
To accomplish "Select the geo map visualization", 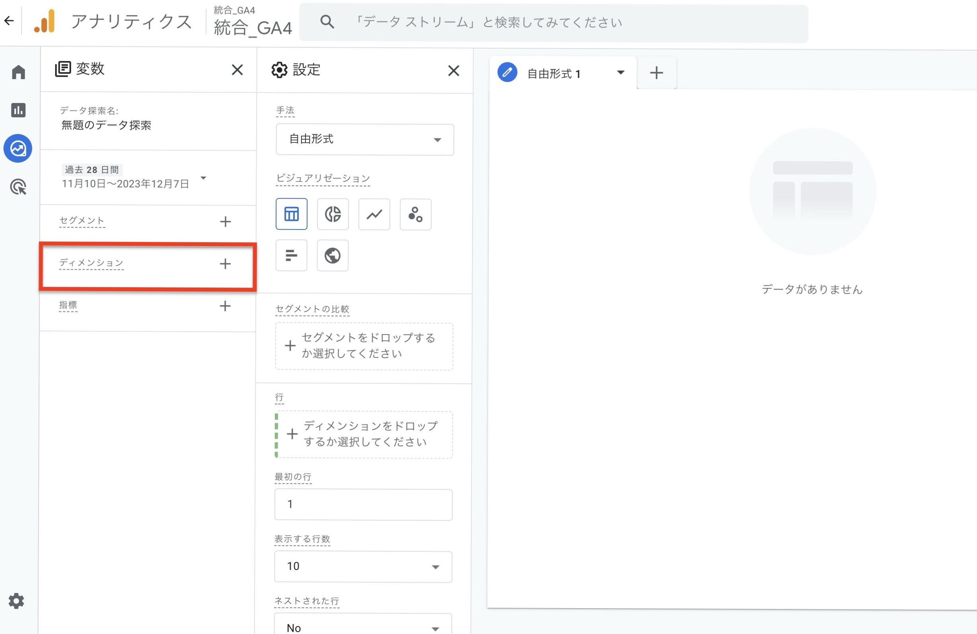I will [333, 255].
